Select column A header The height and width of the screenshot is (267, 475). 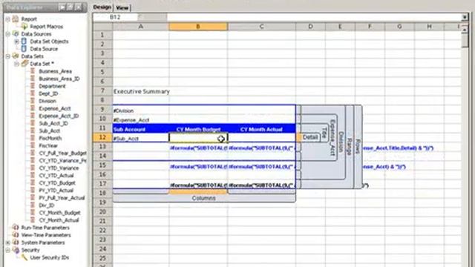click(141, 27)
